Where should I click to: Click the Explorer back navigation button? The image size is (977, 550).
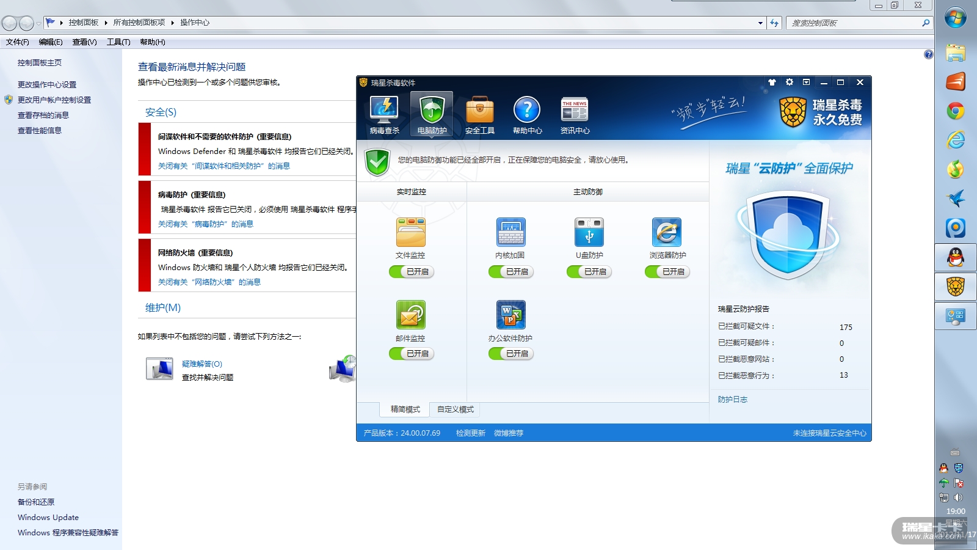tap(9, 23)
